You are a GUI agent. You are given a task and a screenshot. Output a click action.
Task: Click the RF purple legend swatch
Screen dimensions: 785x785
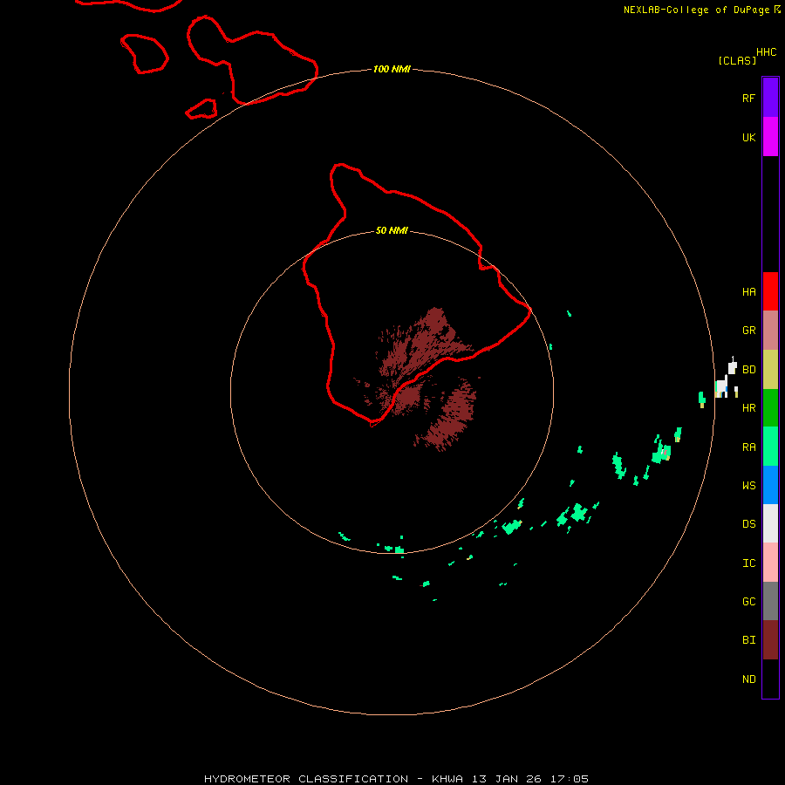coord(770,98)
